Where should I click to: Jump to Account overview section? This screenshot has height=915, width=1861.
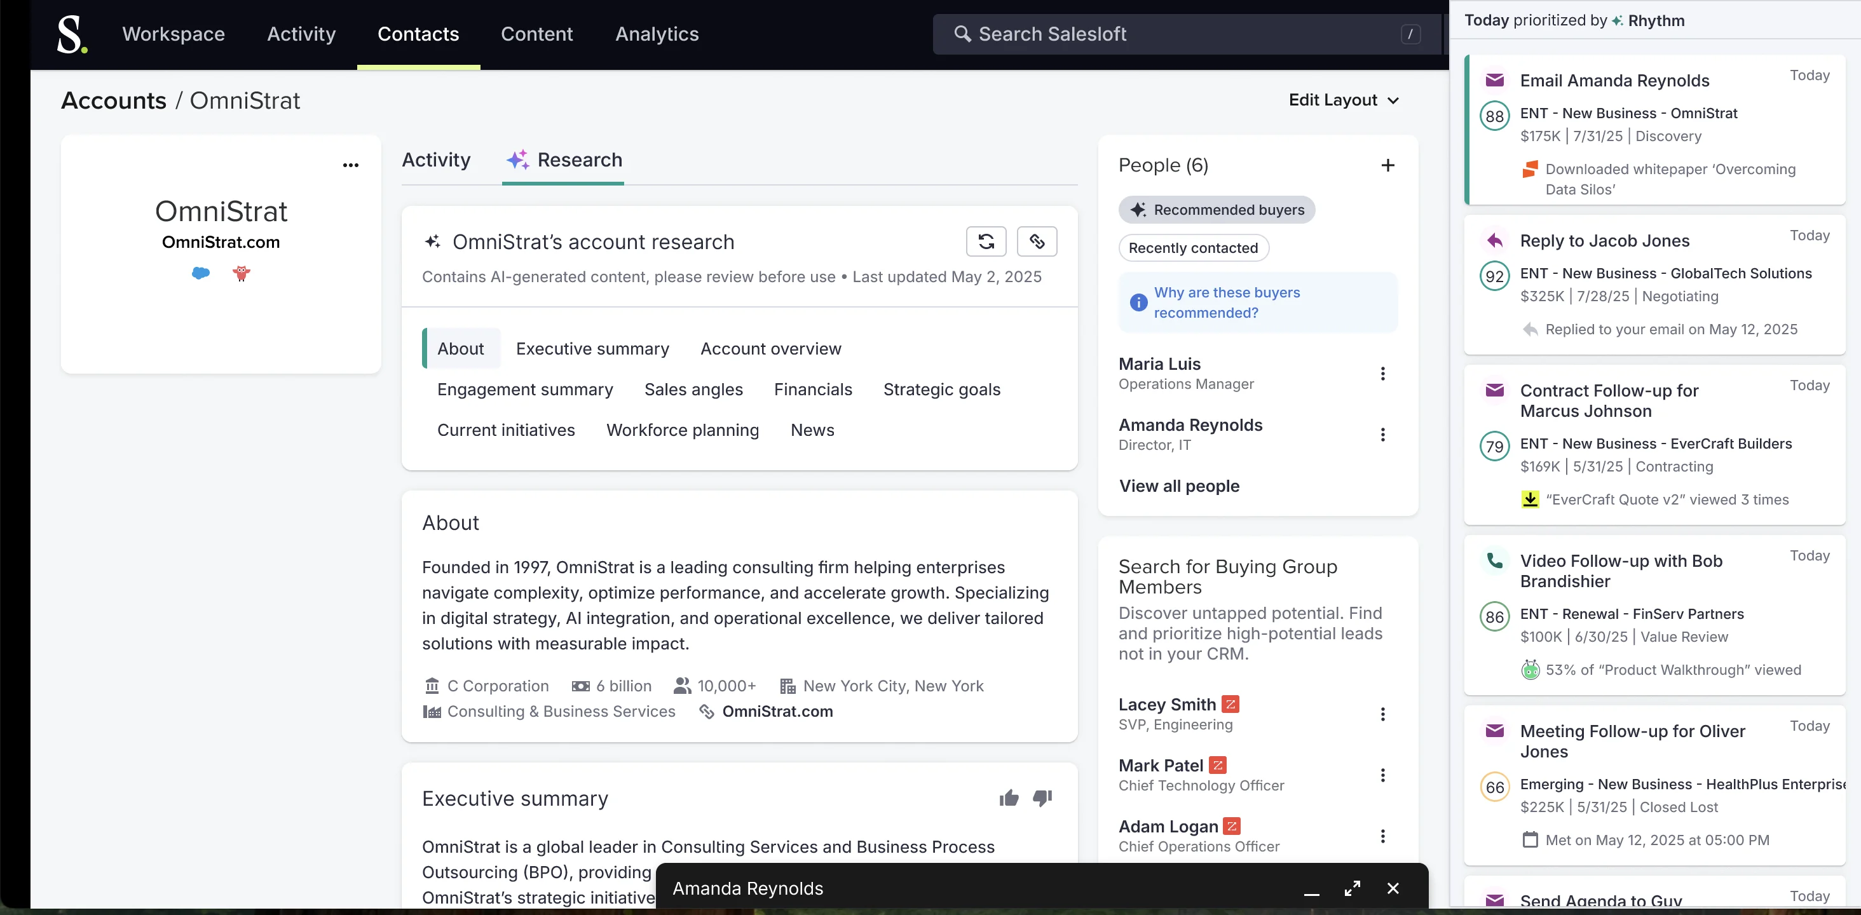pos(771,349)
